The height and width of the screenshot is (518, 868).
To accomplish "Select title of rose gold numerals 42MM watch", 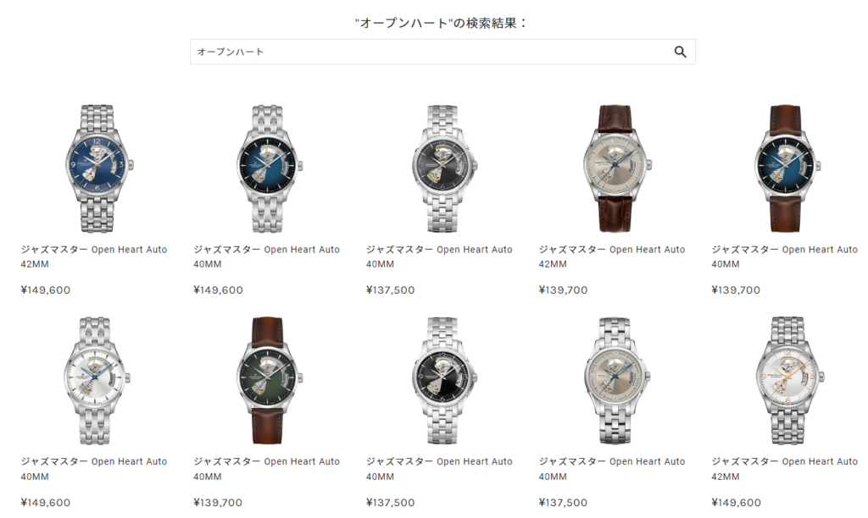I will coord(784,469).
